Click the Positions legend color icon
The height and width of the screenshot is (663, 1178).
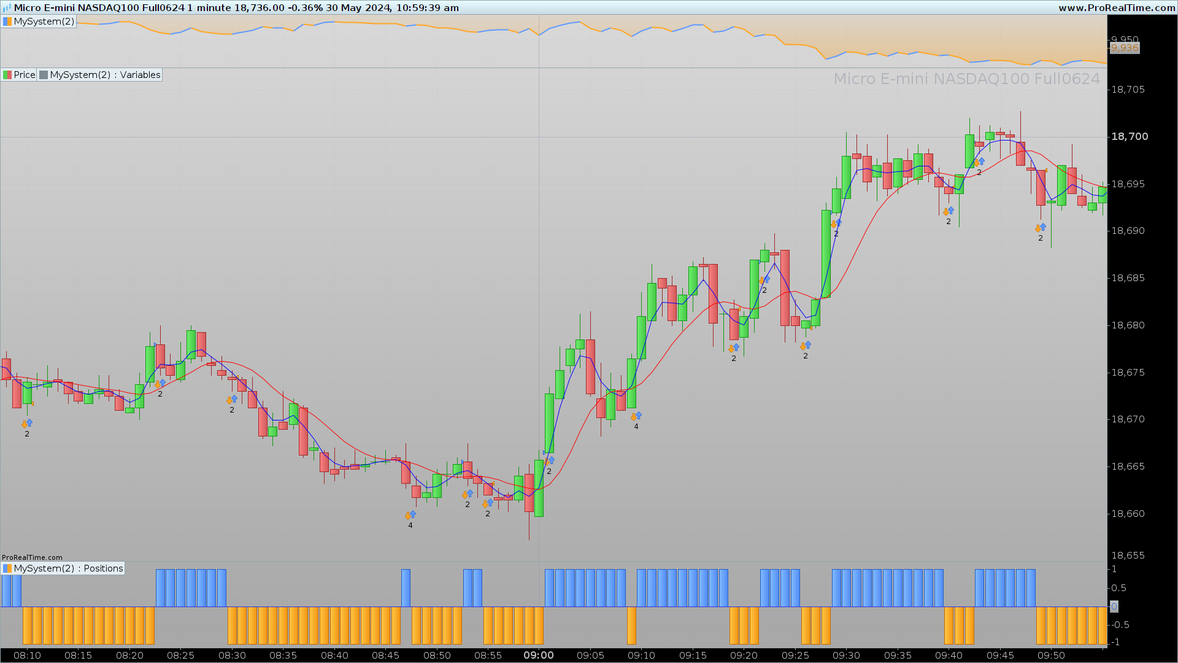pyautogui.click(x=7, y=568)
